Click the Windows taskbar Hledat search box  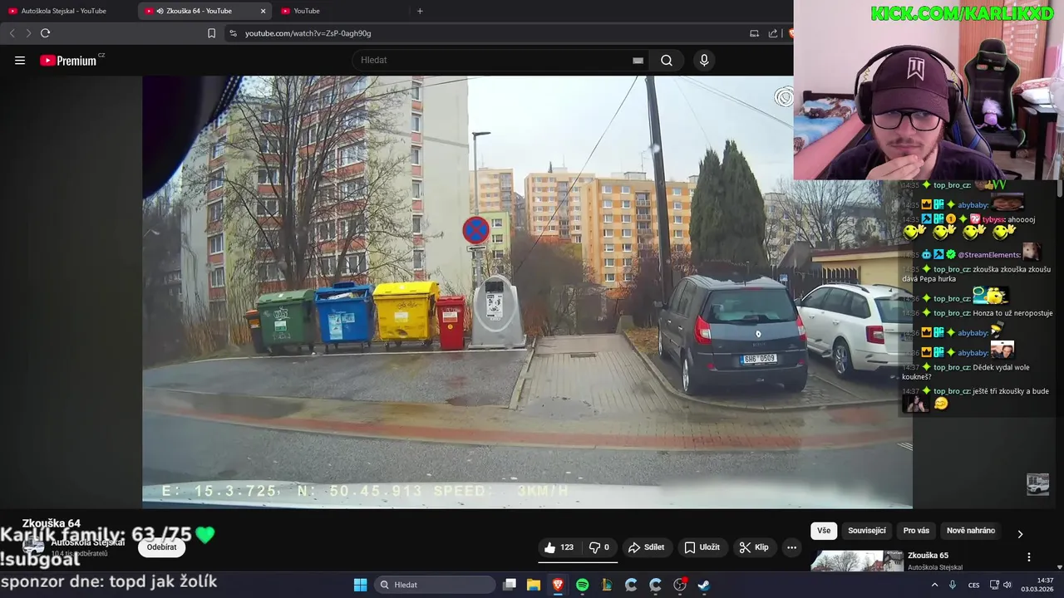point(435,585)
